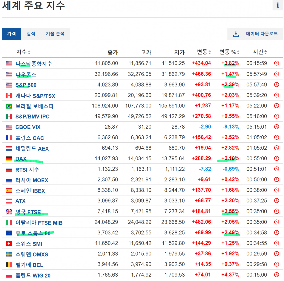The height and width of the screenshot is (281, 284).
Task: Click the 데이터 다운로드 button
Action: pos(255,34)
